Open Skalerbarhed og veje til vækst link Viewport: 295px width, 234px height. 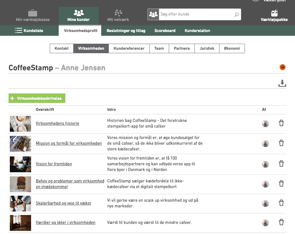pos(63,203)
